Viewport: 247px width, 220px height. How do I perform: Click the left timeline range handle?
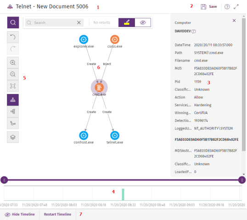tap(4, 180)
